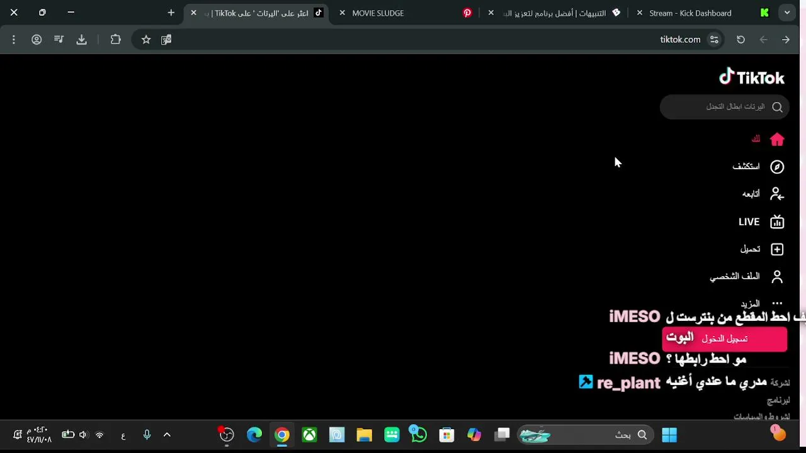Switch to the Stream - Kick Dashboard tab
The height and width of the screenshot is (453, 806).
point(704,13)
